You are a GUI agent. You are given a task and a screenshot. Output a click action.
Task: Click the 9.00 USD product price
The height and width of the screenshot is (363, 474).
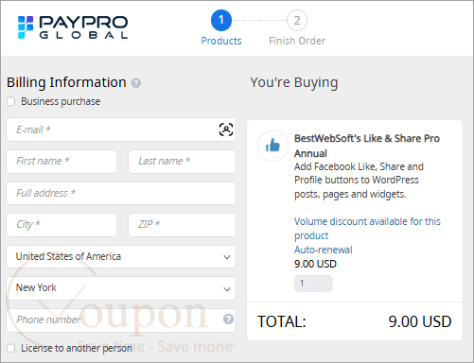(x=315, y=264)
